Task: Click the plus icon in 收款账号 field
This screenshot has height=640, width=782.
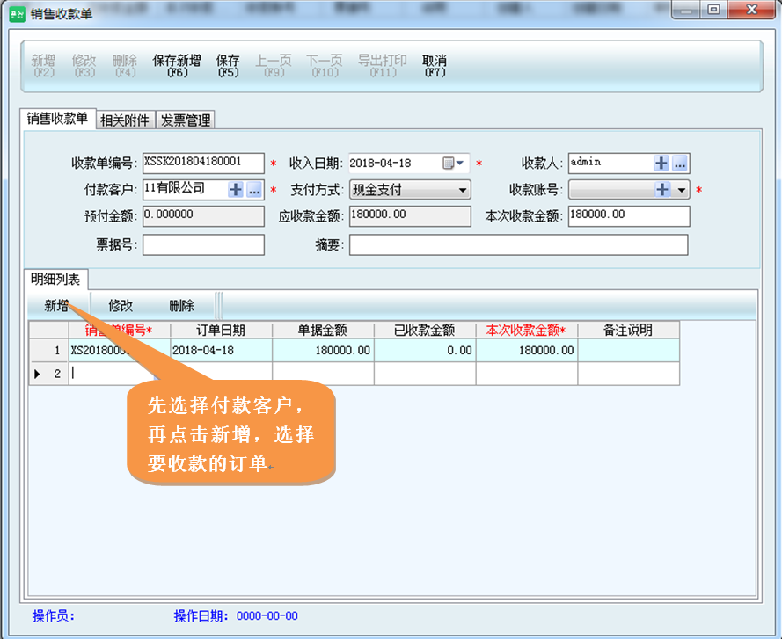Action: pyautogui.click(x=662, y=190)
